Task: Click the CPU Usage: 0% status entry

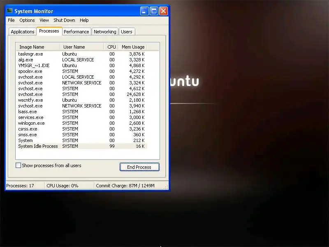Action: (63, 186)
